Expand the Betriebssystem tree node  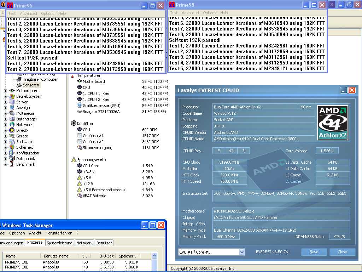tap(5, 96)
